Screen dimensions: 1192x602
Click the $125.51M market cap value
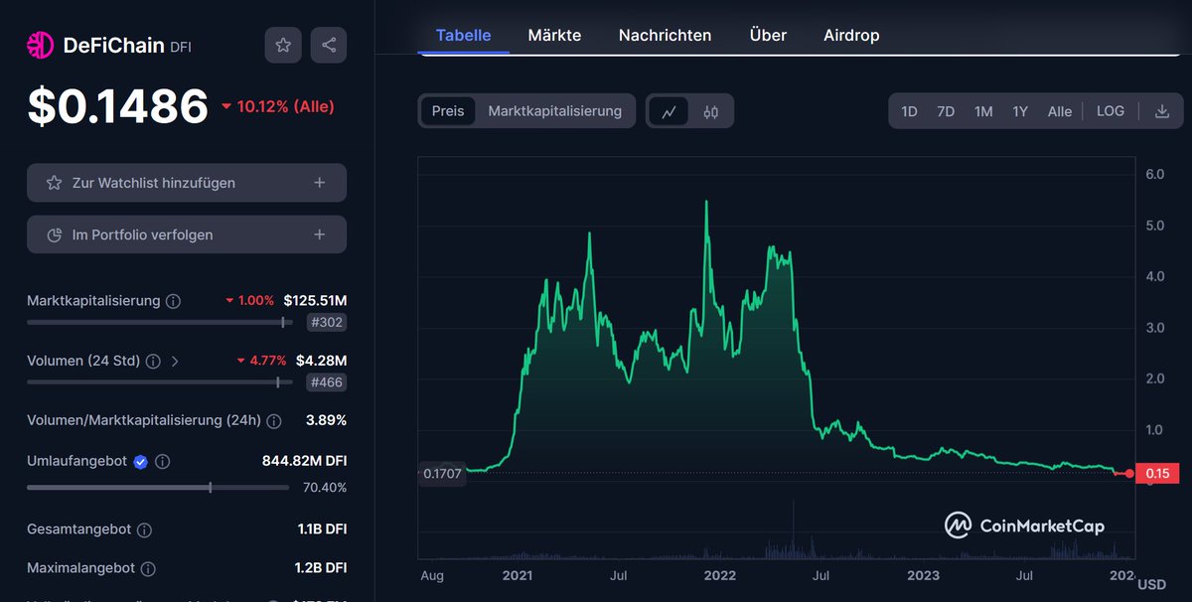(x=315, y=300)
